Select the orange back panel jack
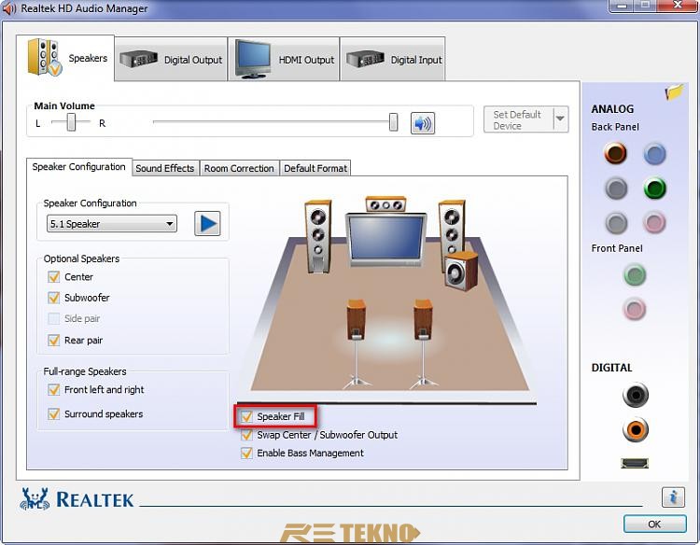Screen dimensions: 700x545 tap(615, 153)
